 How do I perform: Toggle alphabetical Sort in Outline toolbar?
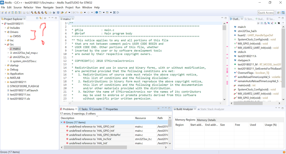click(265, 23)
